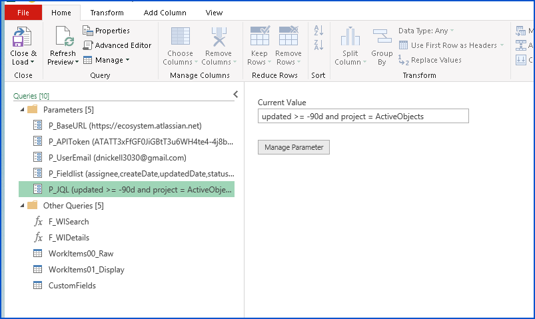Image resolution: width=535 pixels, height=319 pixels.
Task: Expand the Refresh Preview dropdown arrow
Action: [77, 62]
